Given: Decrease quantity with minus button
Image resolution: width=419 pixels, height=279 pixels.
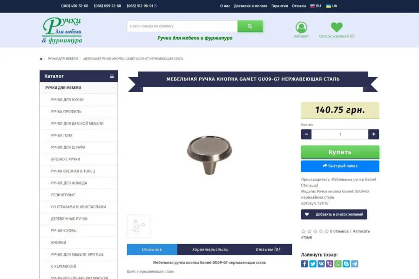Looking at the screenshot, I should coord(306,134).
